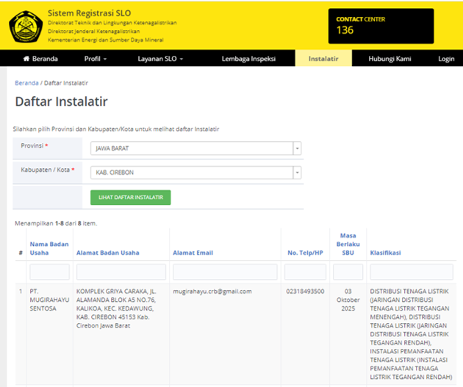Click the Login link
This screenshot has width=463, height=387.
point(445,59)
